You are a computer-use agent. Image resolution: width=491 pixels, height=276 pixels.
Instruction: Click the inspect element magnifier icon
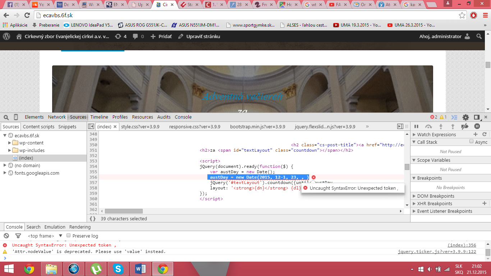6,117
